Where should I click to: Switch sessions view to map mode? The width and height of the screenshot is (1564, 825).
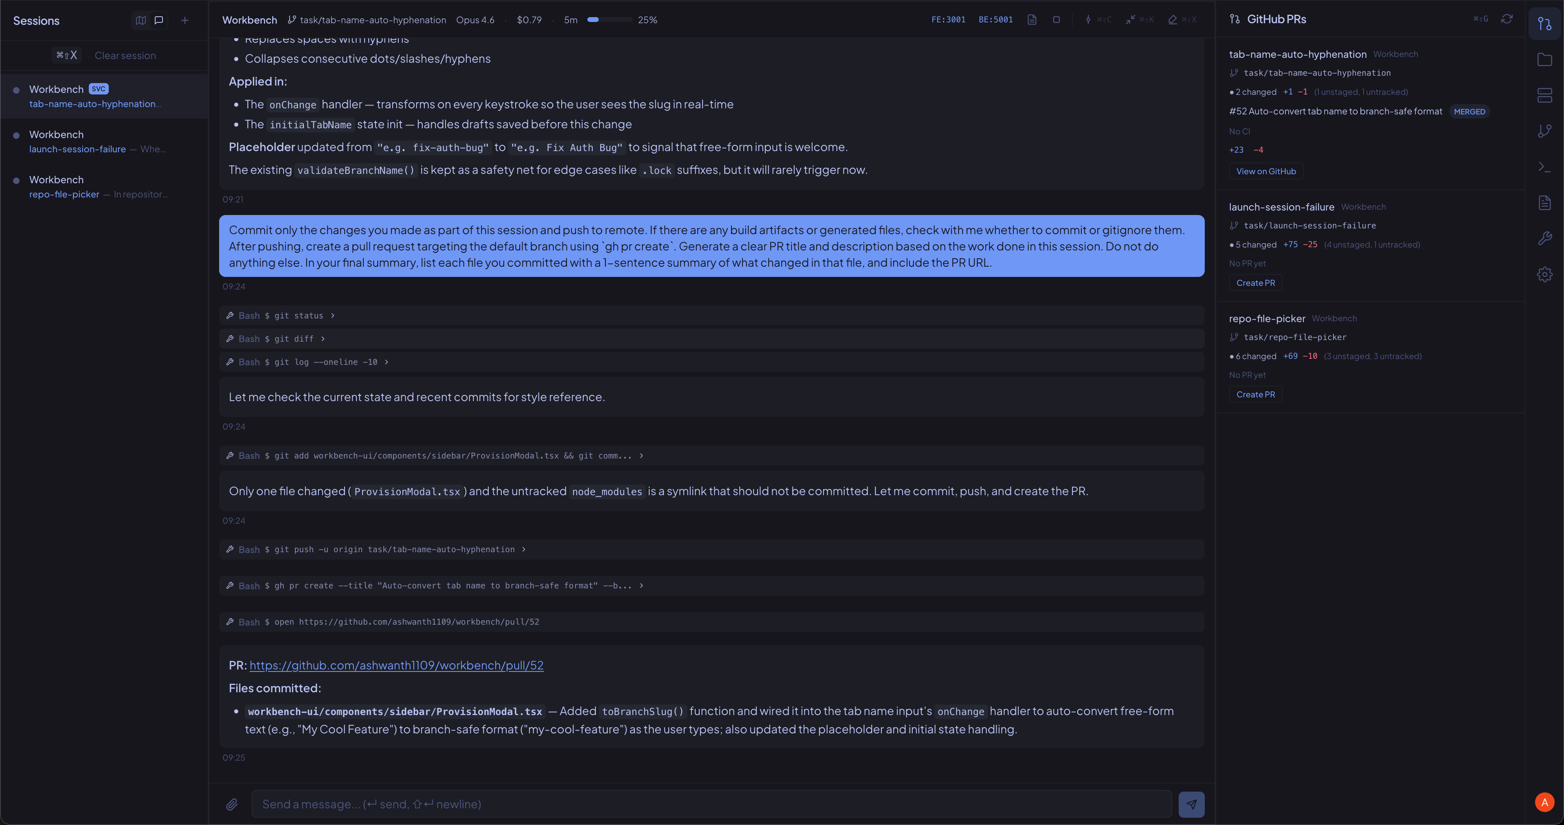[x=140, y=20]
